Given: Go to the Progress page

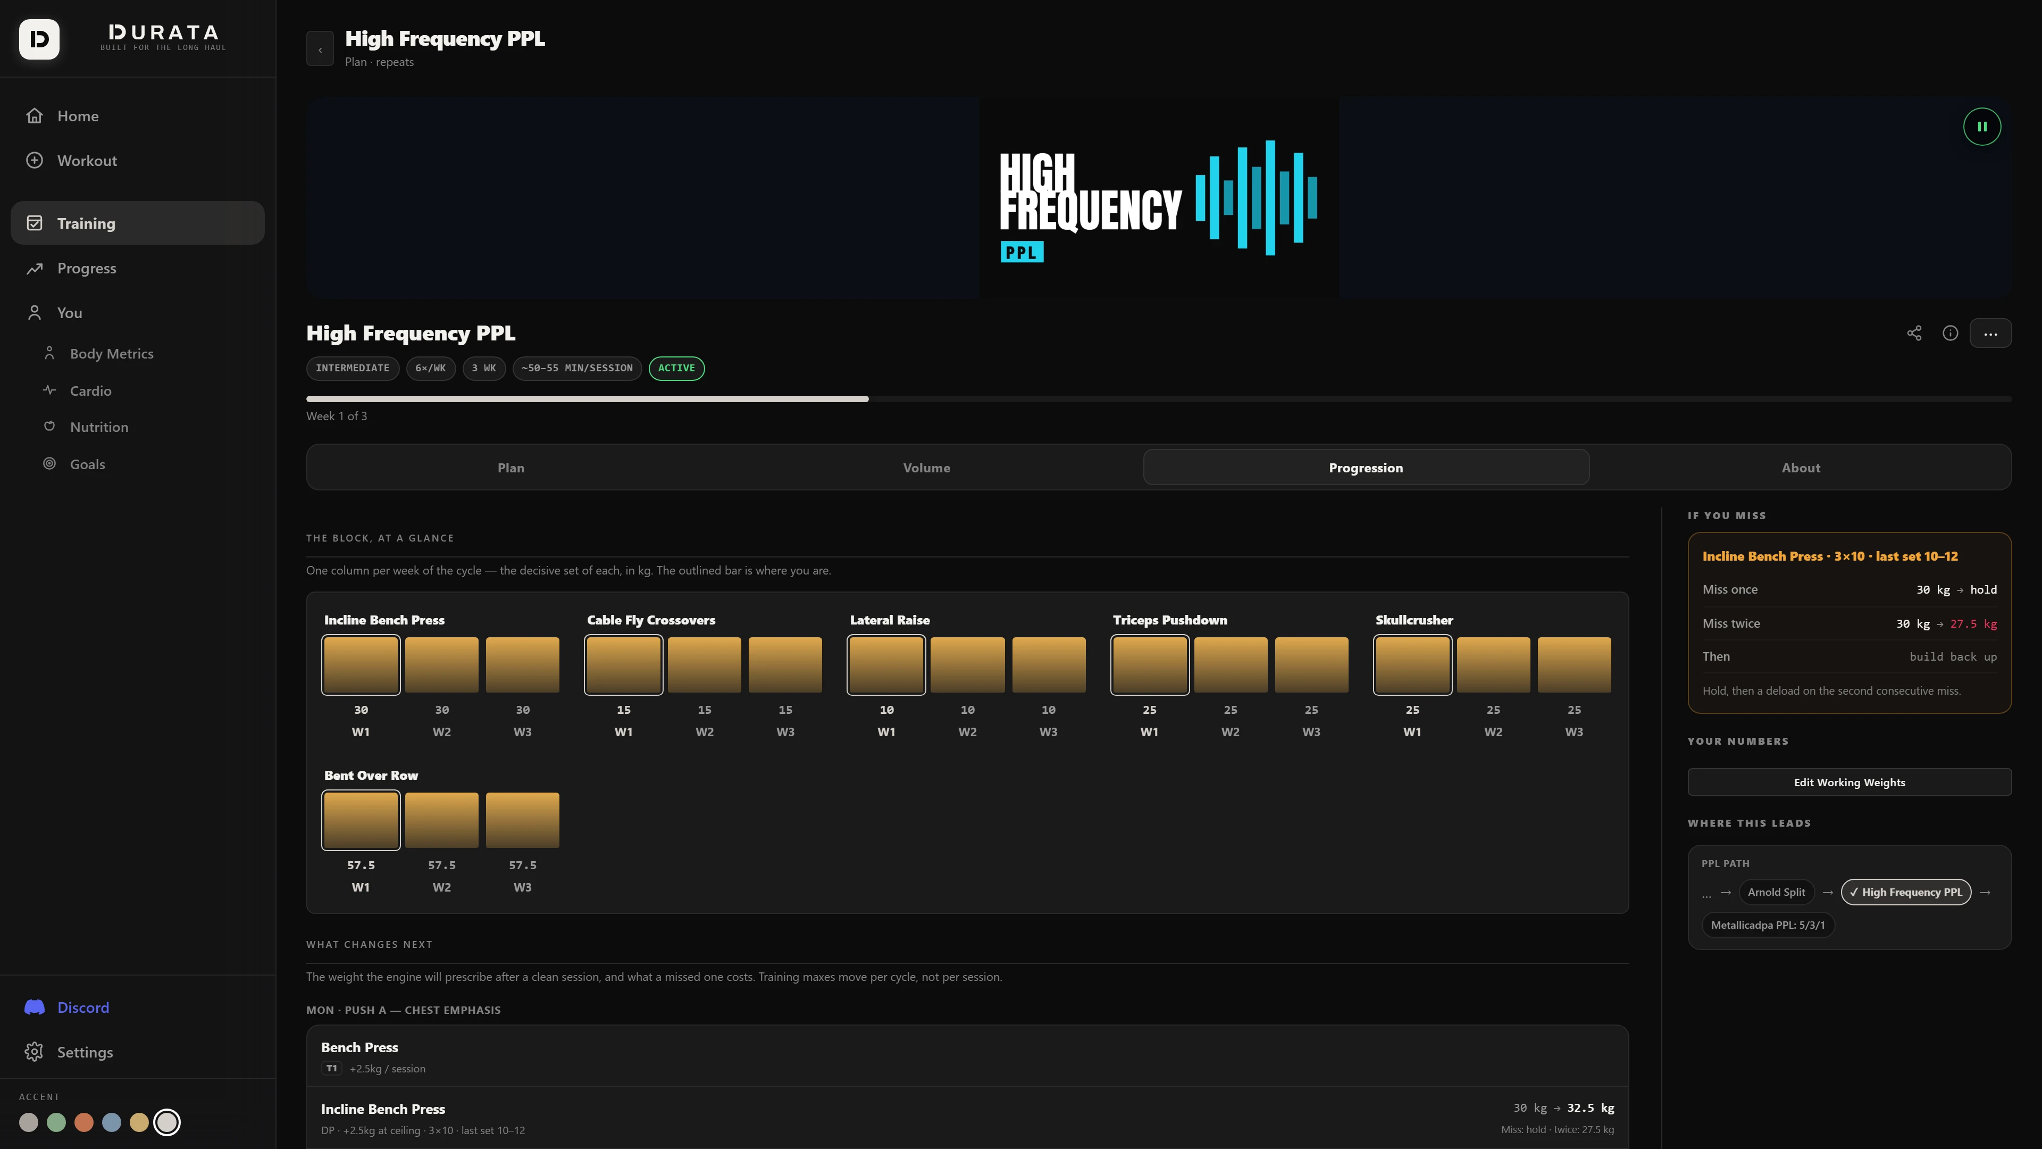Looking at the screenshot, I should (137, 268).
